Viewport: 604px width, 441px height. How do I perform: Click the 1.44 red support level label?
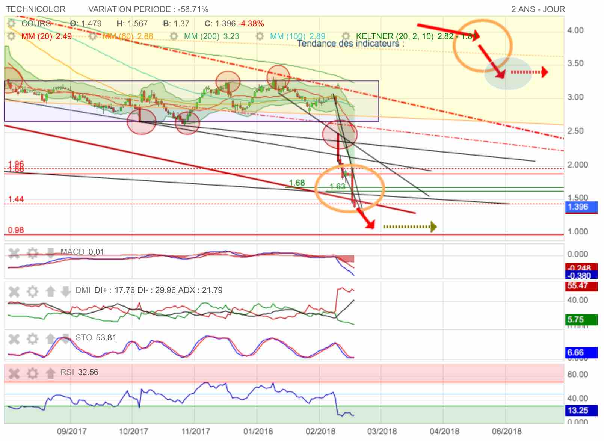tap(16, 199)
